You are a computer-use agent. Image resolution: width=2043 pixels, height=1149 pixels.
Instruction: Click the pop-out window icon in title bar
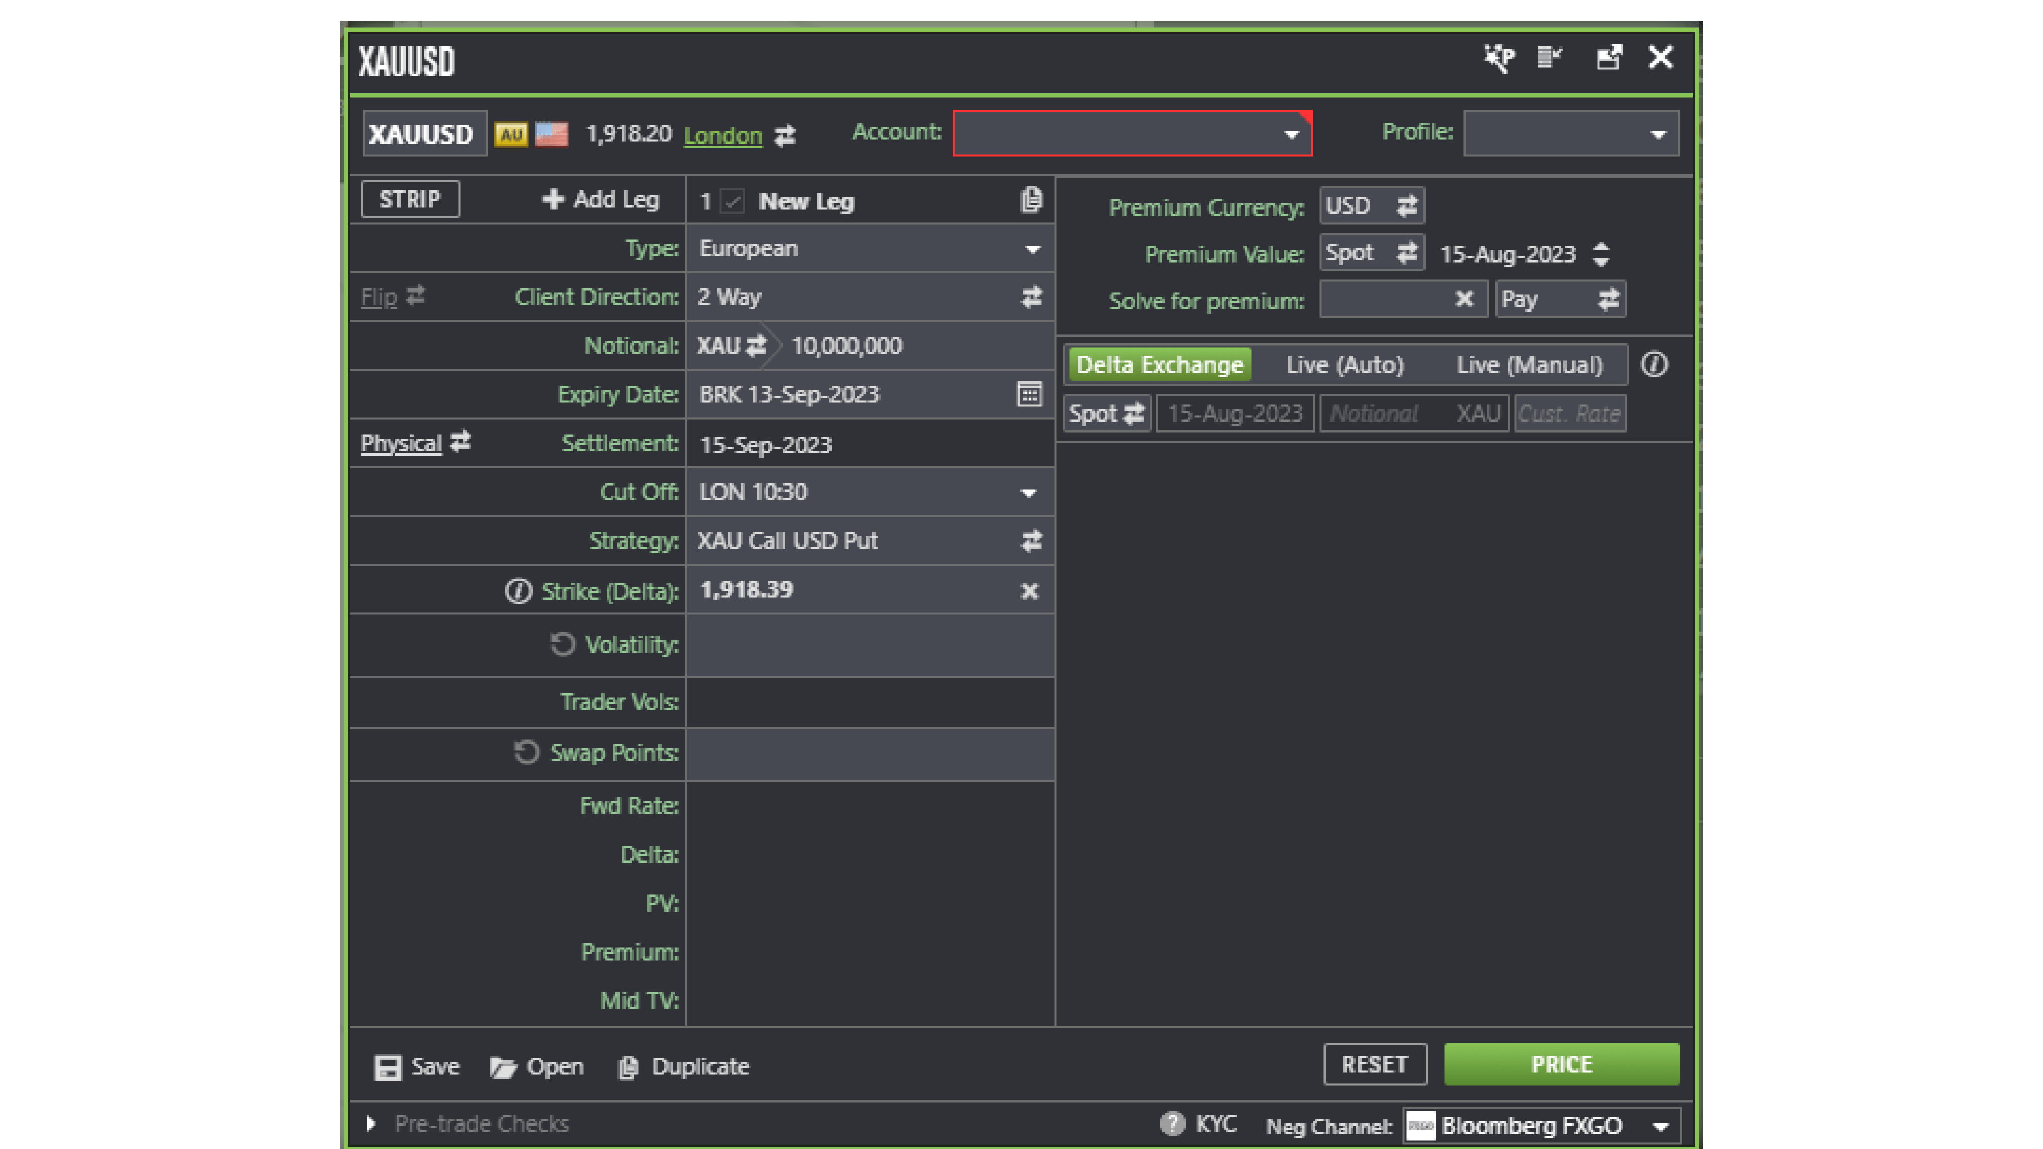pyautogui.click(x=1608, y=58)
